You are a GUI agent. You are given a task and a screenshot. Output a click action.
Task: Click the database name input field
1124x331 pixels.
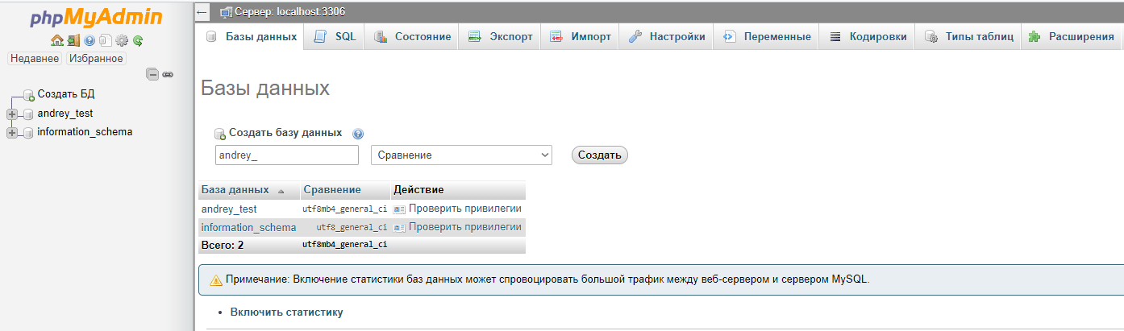286,155
